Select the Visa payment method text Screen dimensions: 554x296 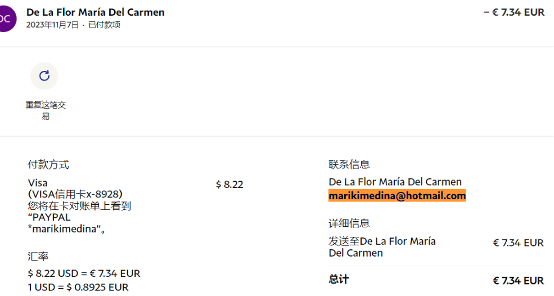coord(38,183)
